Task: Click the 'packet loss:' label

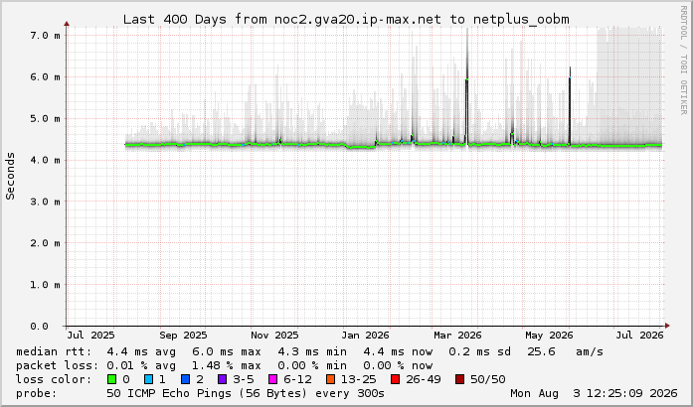Action: click(x=58, y=365)
